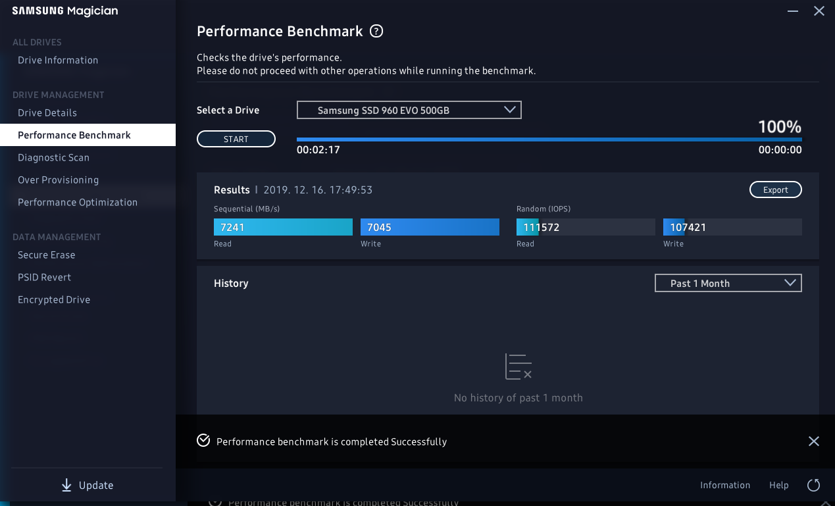This screenshot has width=835, height=506.
Task: Click the refresh icon beside Help
Action: click(813, 485)
